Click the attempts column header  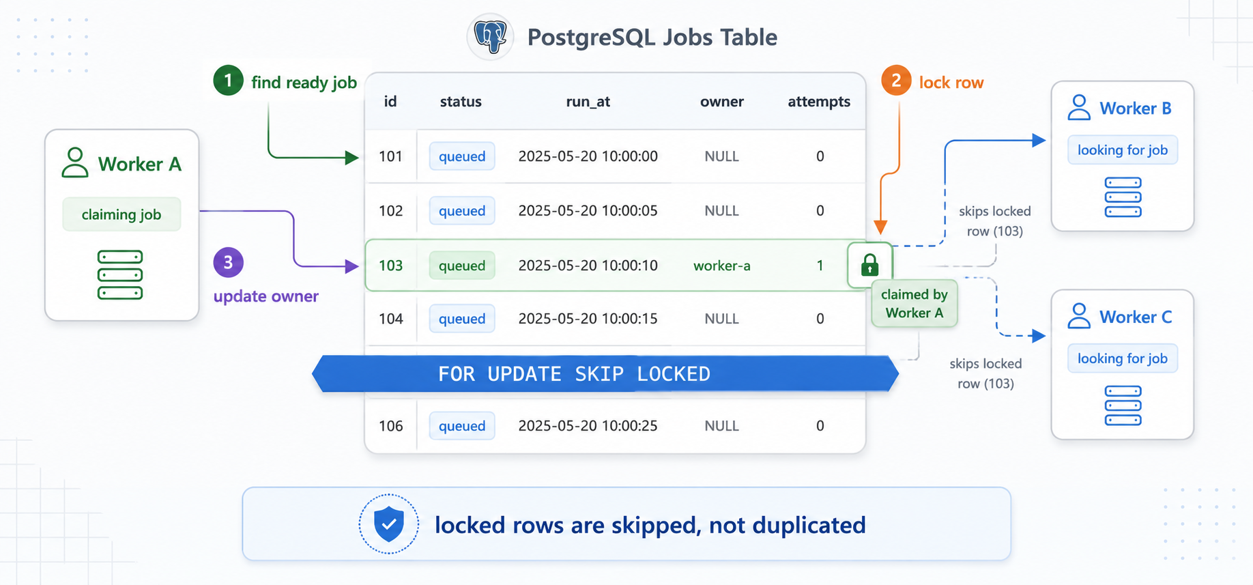pos(819,102)
